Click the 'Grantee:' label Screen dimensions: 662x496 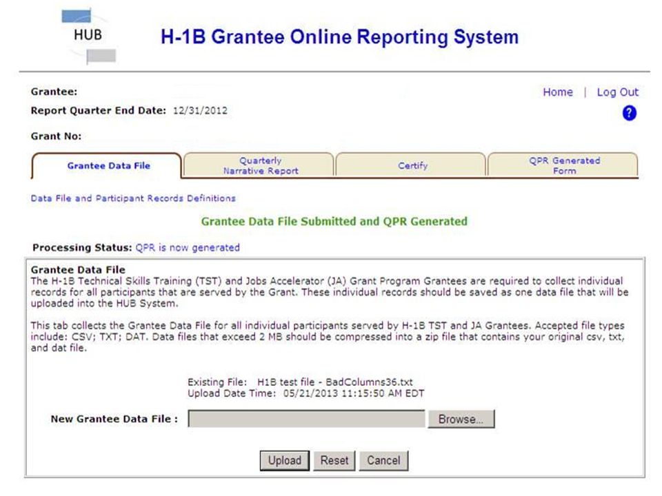click(x=54, y=92)
